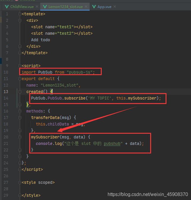Collapse the <div> fold at line 2
The image size is (191, 200).
point(20,20)
